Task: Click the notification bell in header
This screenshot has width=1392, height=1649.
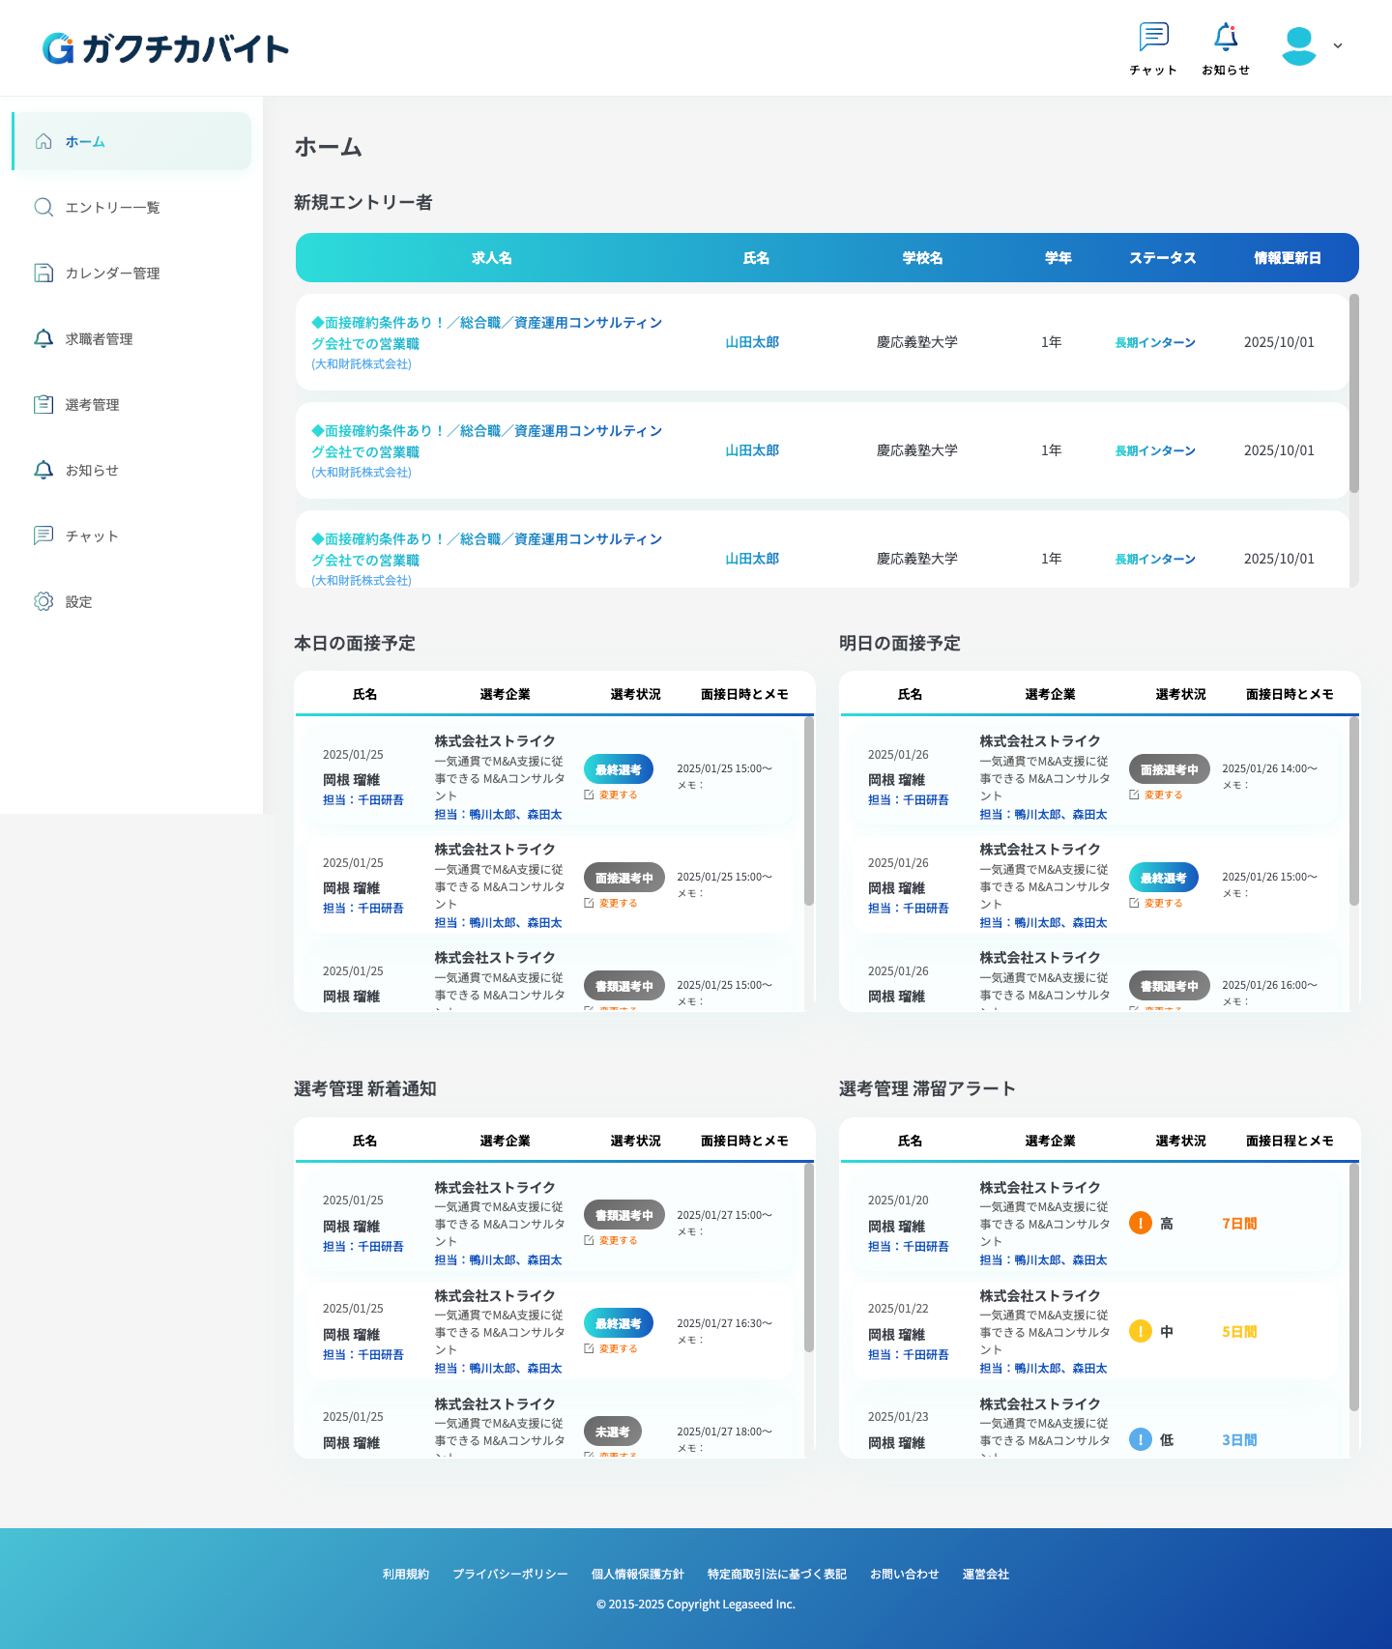Action: click(1226, 38)
